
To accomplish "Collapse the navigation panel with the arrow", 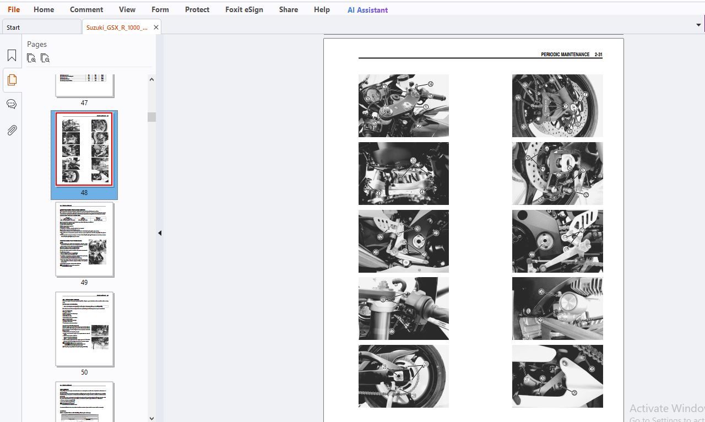I will 160,233.
